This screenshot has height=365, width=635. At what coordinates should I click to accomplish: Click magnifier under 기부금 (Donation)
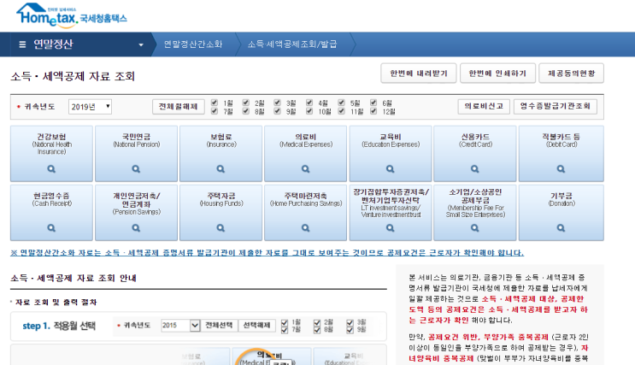tap(561, 228)
